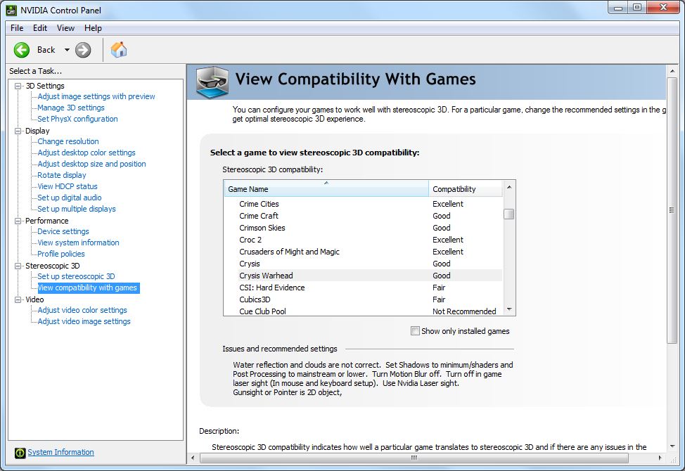Open the File menu
Image resolution: width=685 pixels, height=471 pixels.
[x=17, y=28]
